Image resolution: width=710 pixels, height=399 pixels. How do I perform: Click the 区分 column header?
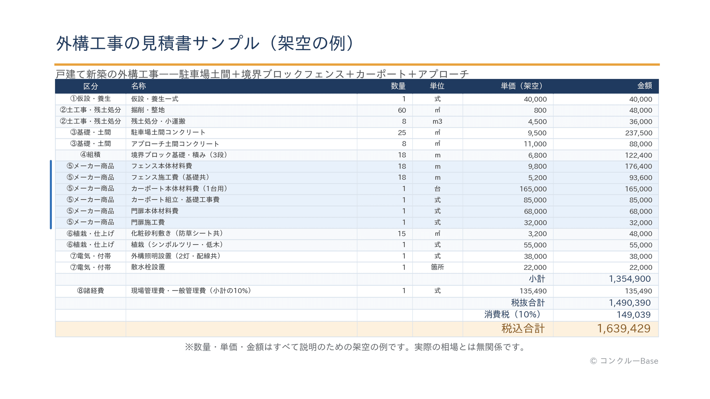pyautogui.click(x=90, y=86)
